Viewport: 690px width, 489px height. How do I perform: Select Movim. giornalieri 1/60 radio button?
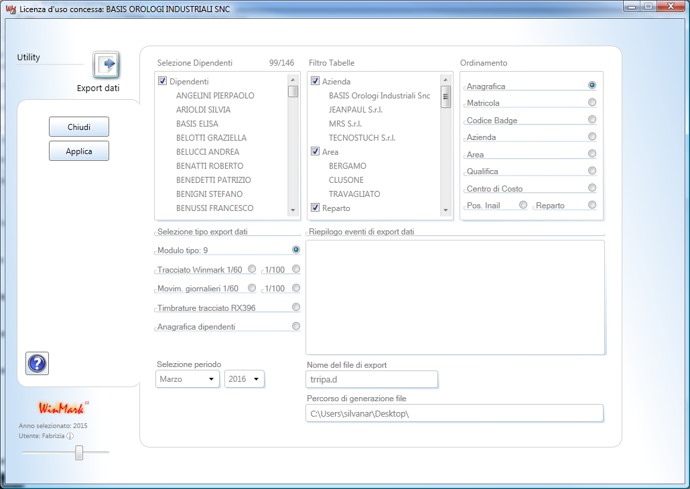pos(252,288)
